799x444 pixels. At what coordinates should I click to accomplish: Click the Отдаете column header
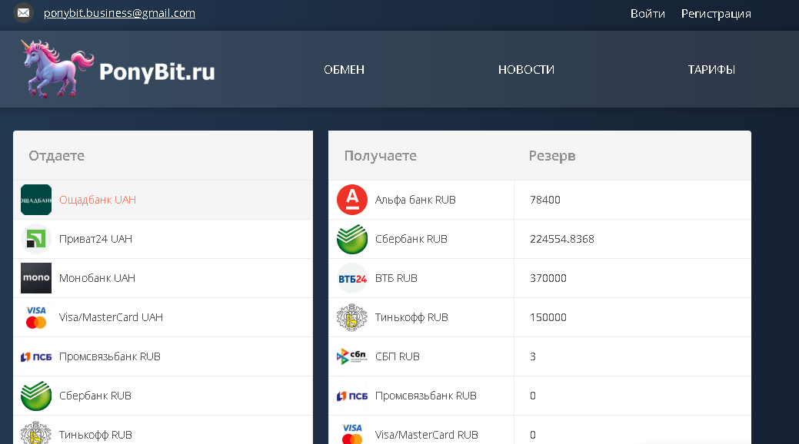pos(57,156)
